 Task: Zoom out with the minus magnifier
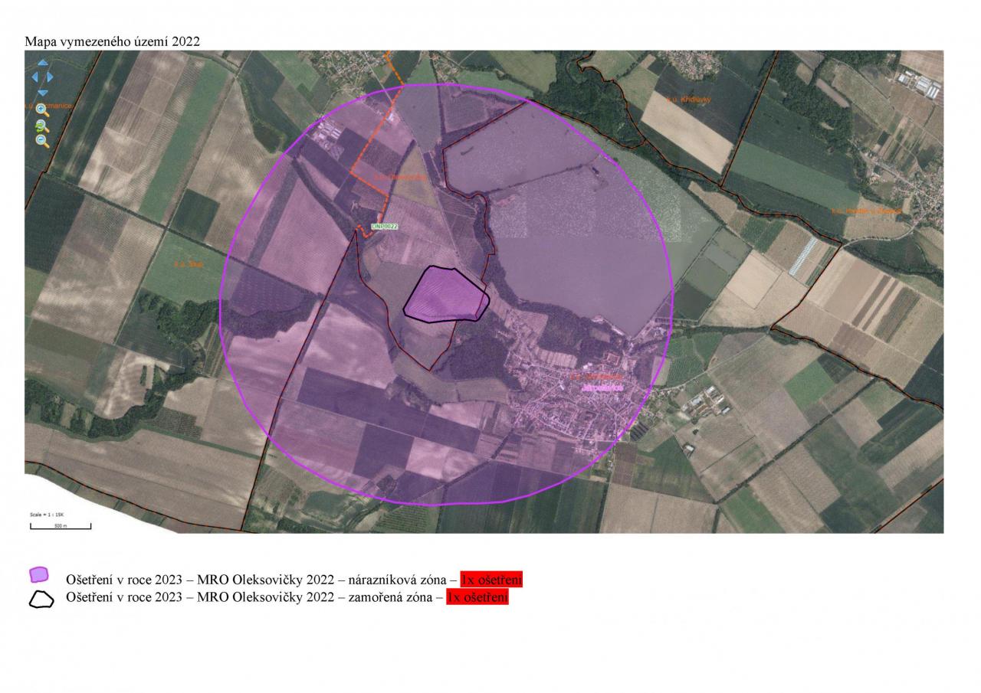coord(42,141)
